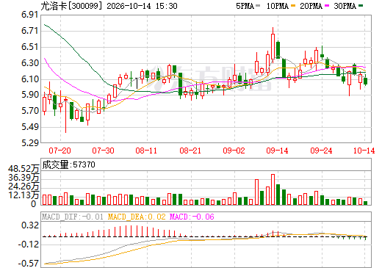
Task: Click the 5.49 price axis label
Action: (x=30, y=127)
